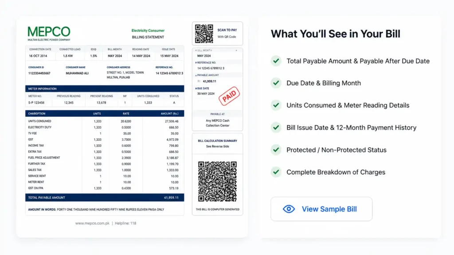Click 'Due Date & Billing Month' text
The image size is (454, 255).
click(x=324, y=83)
